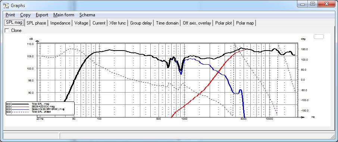Open the Group delay tab
Screen dimensions: 338x142
click(141, 23)
